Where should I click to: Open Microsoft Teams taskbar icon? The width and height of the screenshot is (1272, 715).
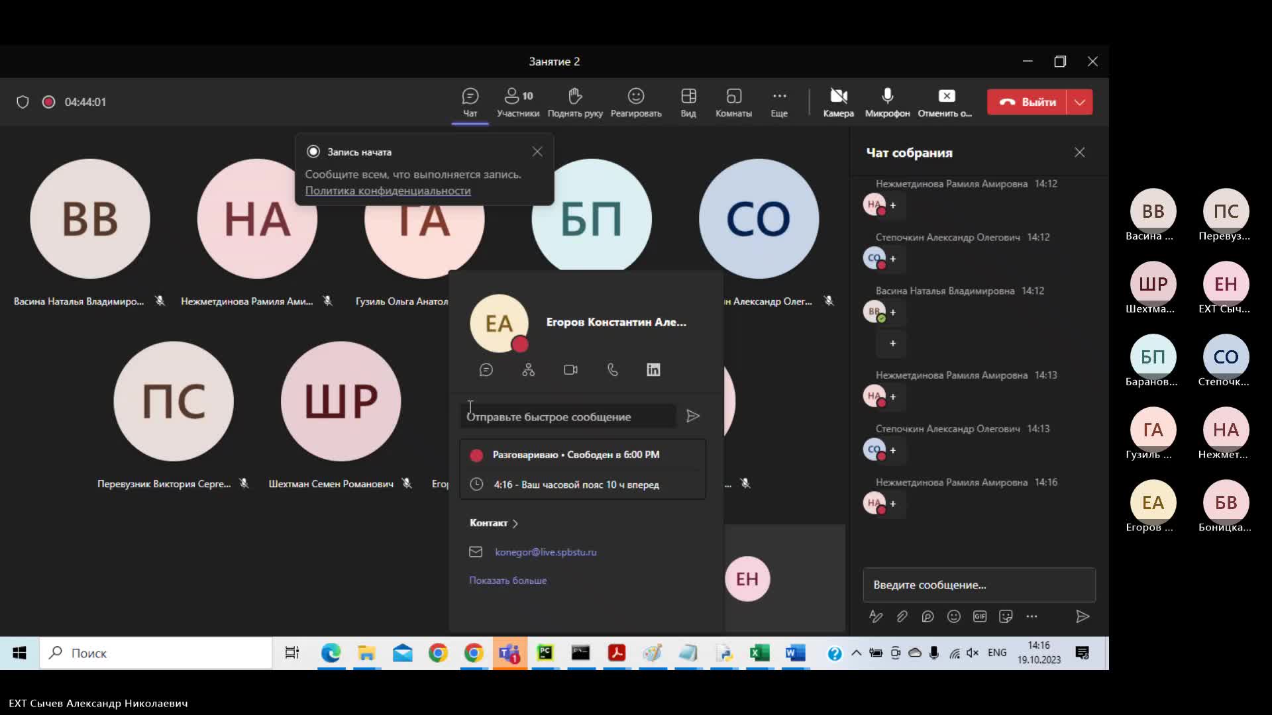[x=509, y=653]
